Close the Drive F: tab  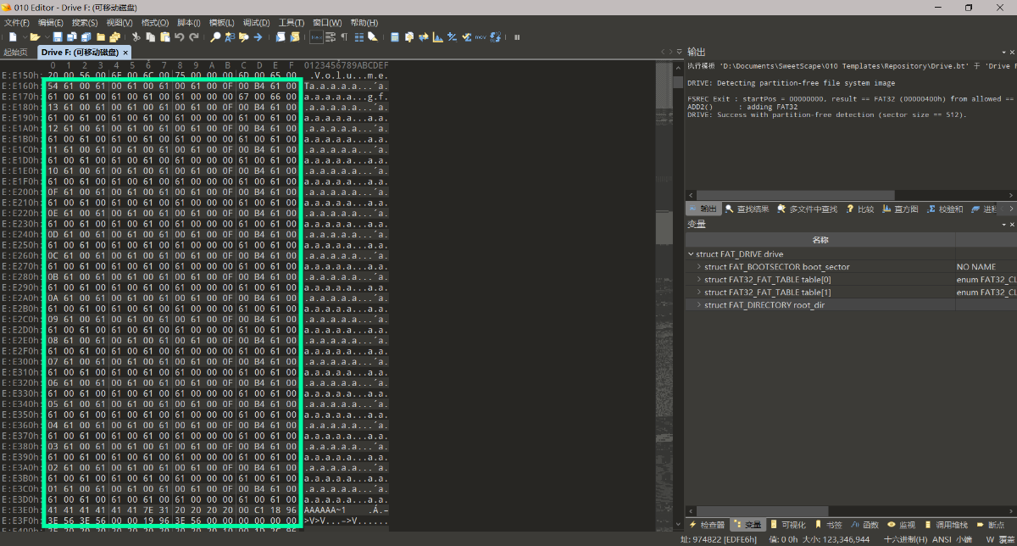click(125, 53)
